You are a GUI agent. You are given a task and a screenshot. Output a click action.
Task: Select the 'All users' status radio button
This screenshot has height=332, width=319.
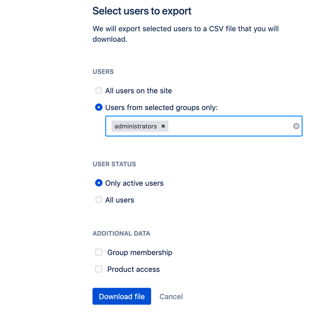tap(99, 200)
